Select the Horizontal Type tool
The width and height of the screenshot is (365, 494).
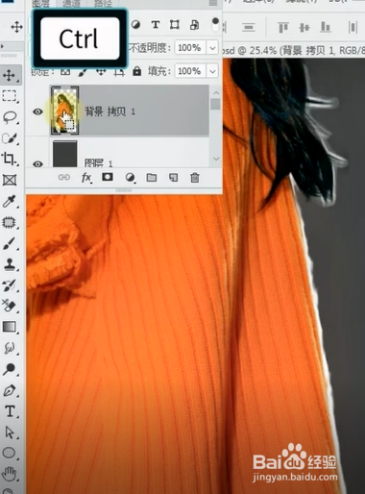pos(10,411)
